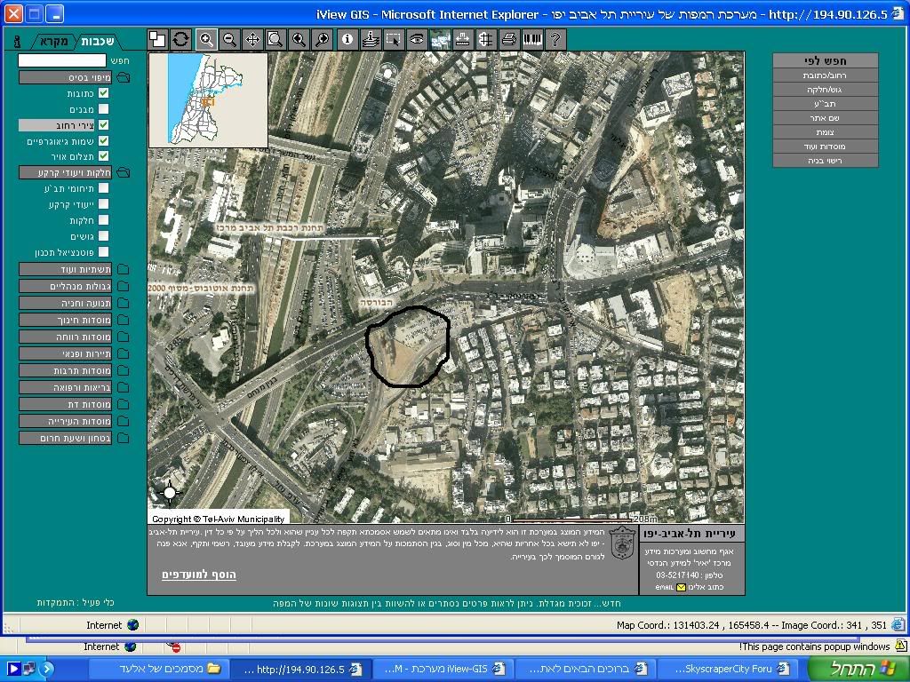The height and width of the screenshot is (682, 910).
Task: Open help with question mark icon
Action: click(x=555, y=39)
